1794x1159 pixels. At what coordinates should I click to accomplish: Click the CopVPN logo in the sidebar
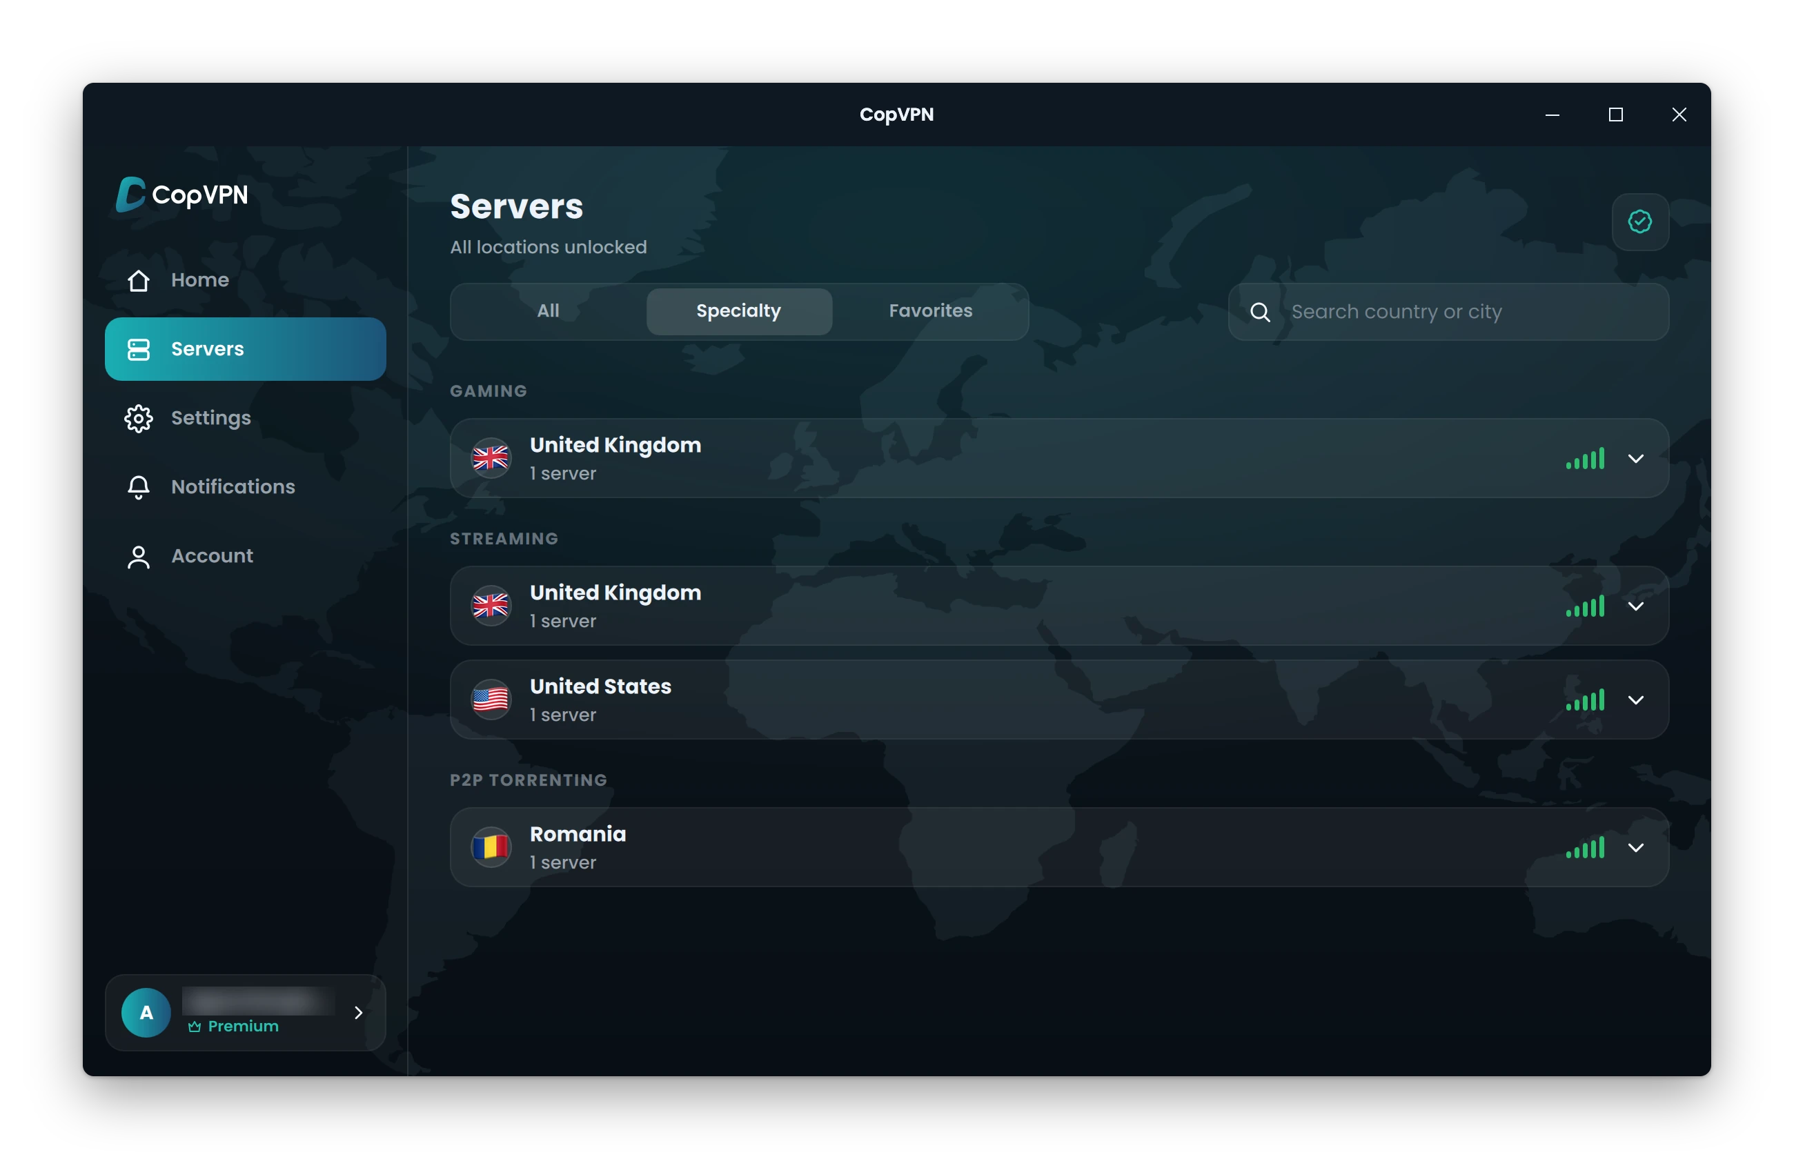click(x=182, y=194)
